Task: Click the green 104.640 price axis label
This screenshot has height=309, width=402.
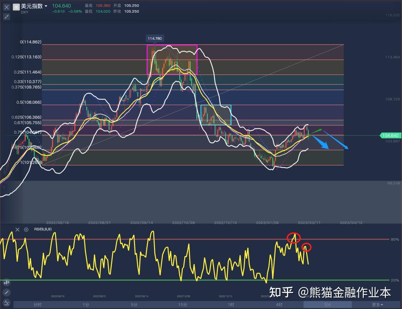Action: pos(390,135)
